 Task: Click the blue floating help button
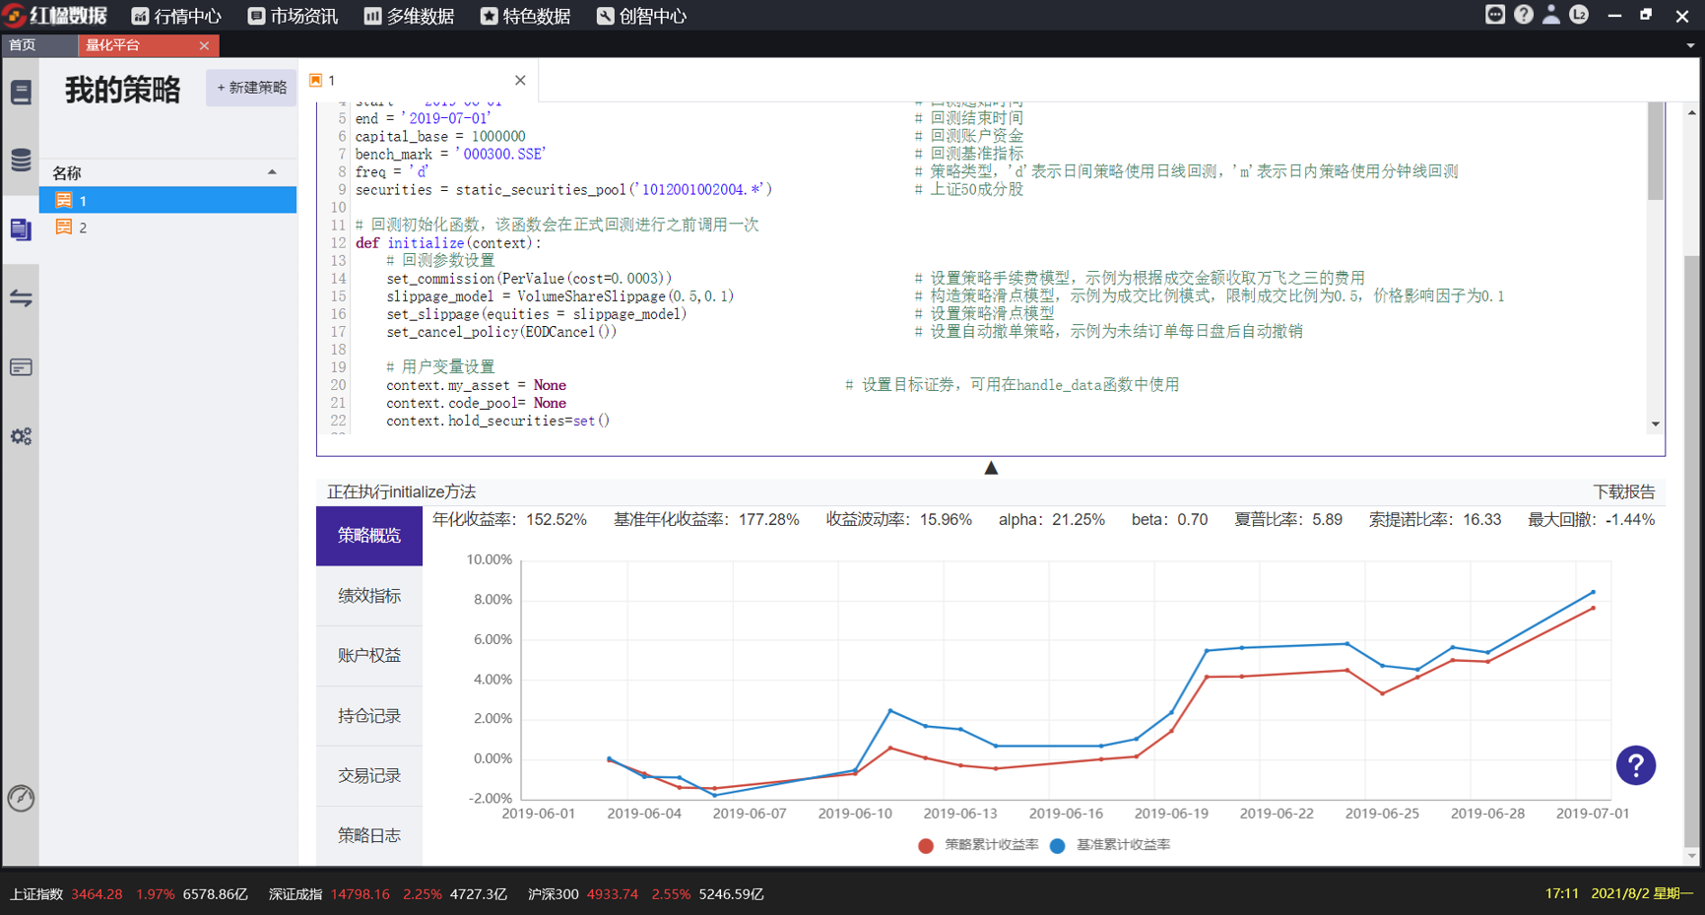1635,765
